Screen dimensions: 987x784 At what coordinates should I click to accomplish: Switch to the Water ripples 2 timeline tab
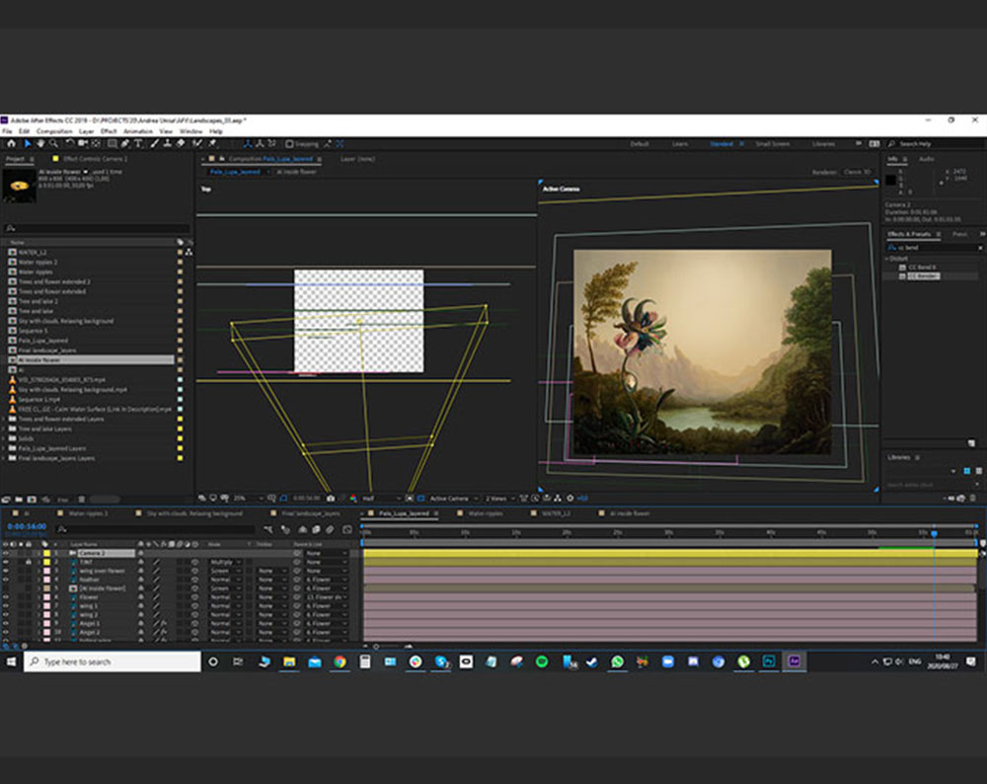[88, 513]
